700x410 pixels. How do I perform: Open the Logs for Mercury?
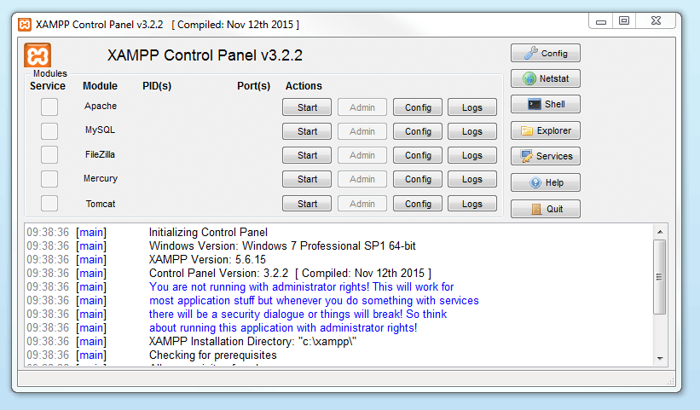(471, 180)
